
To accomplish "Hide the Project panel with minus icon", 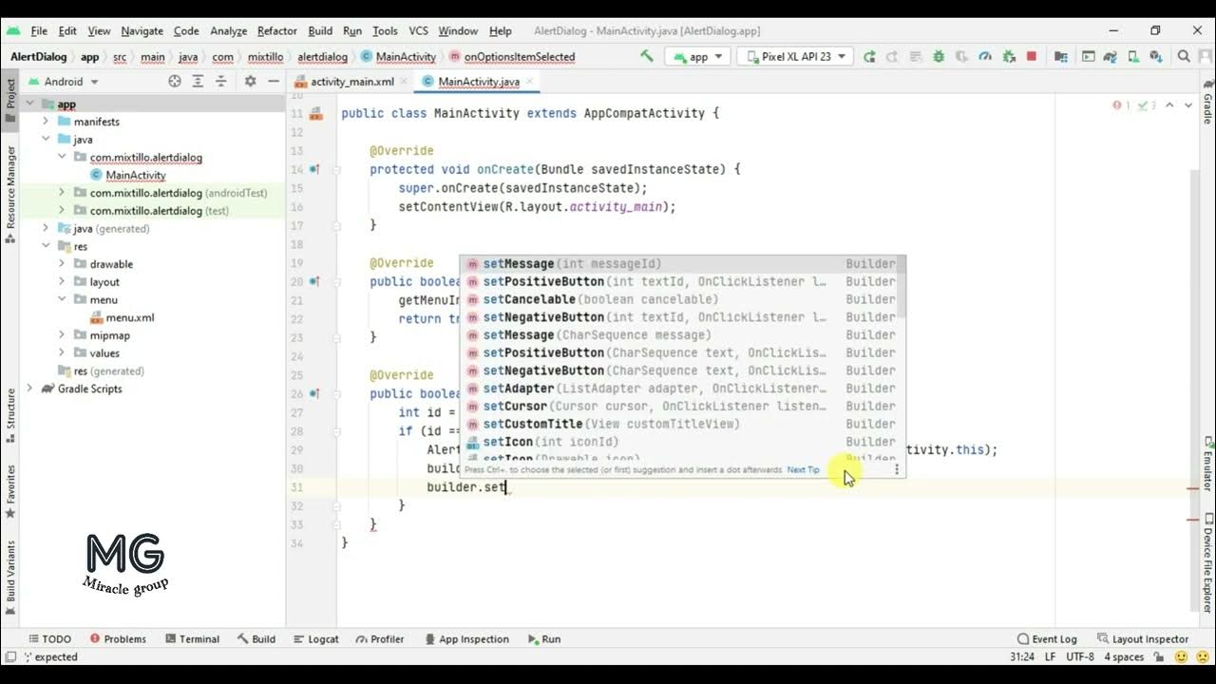I will 273,82.
